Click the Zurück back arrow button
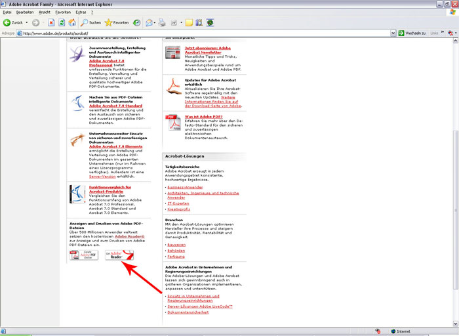The width and height of the screenshot is (459, 336). pos(12,22)
